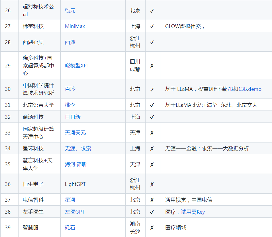272x237 pixels.
Task: Click the 无涯——金融；求索——大数据分析 note
Action: [207, 148]
